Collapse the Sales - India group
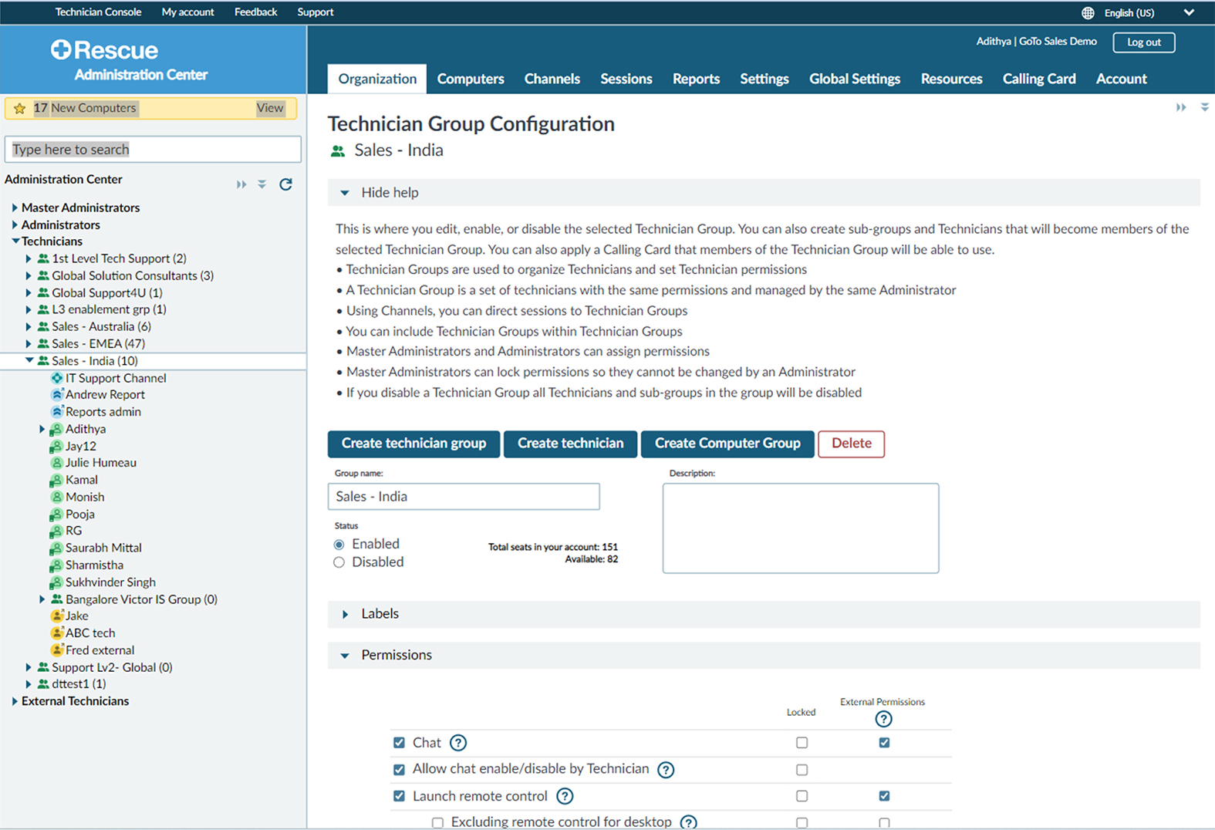Screen dimensions: 1215x830 point(29,360)
